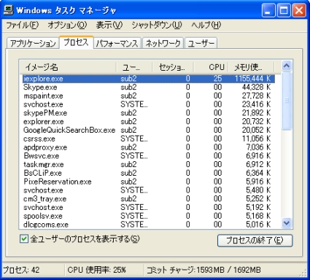Click the scrollbar down arrow
Image resolution: width=310 pixels, height=280 pixels.
(287, 222)
